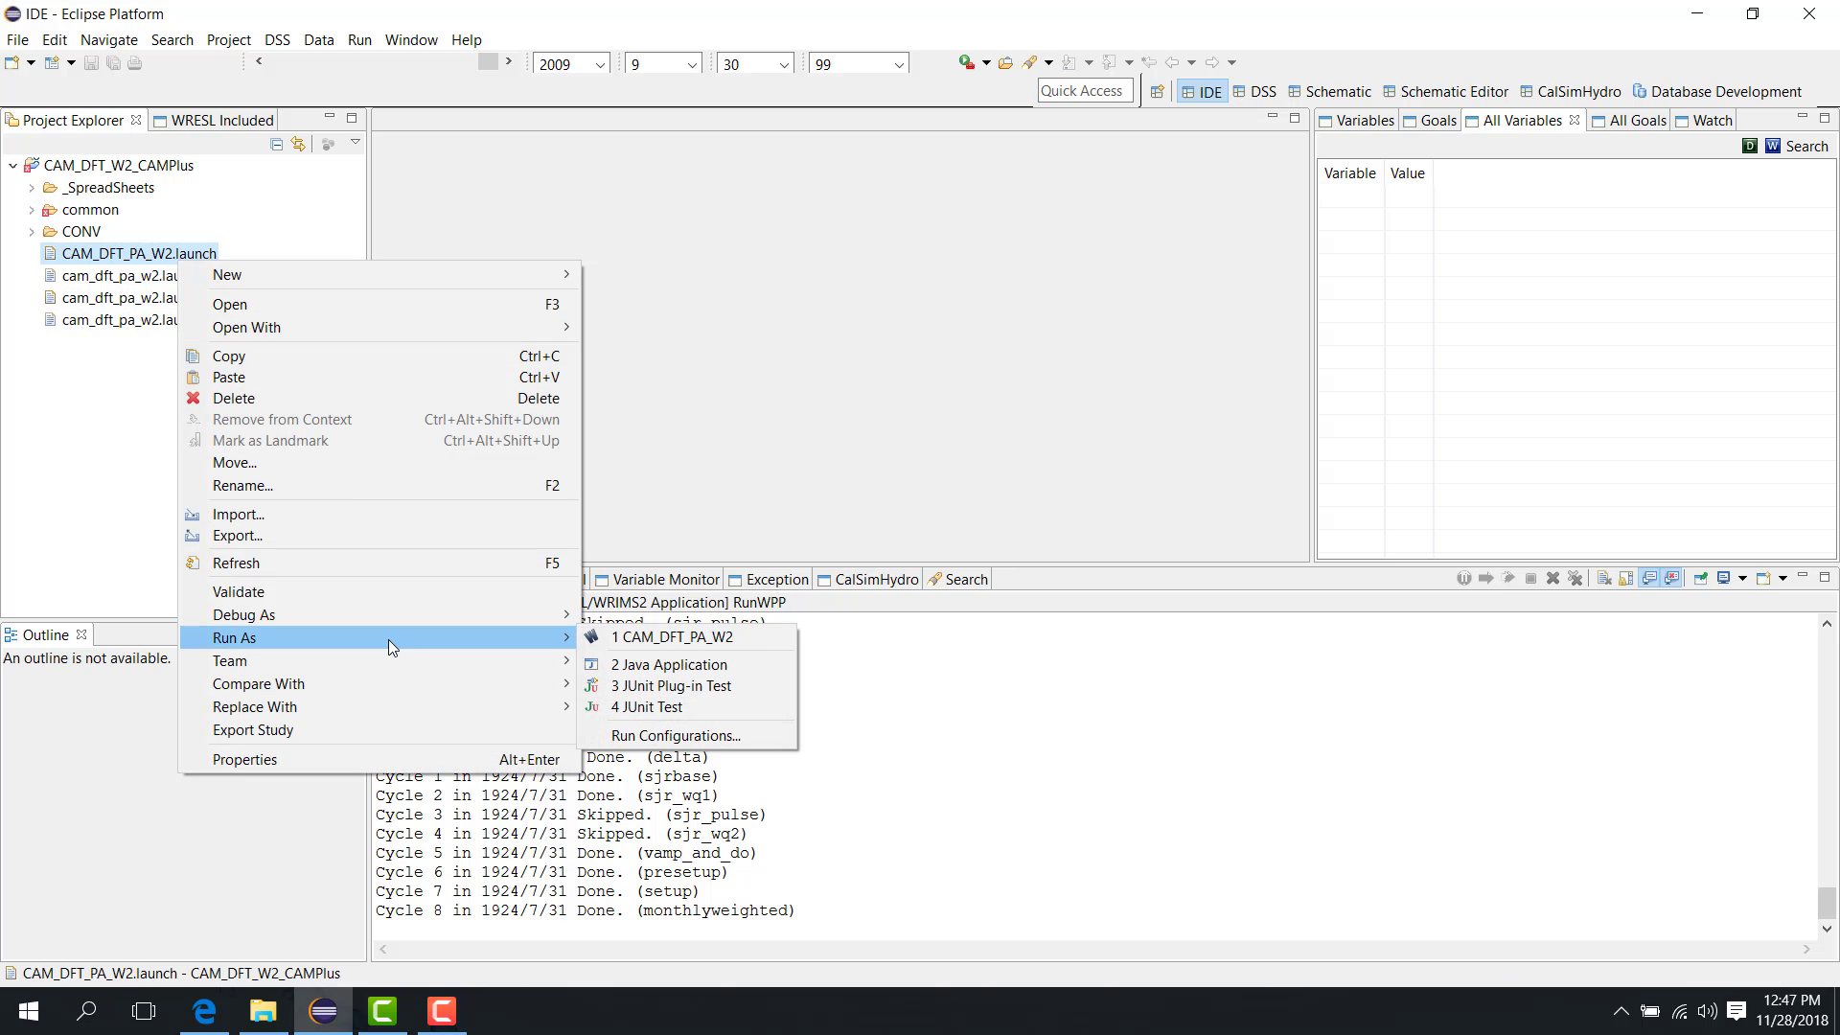Click the Open Perspective icon
1840x1035 pixels.
click(x=1158, y=92)
